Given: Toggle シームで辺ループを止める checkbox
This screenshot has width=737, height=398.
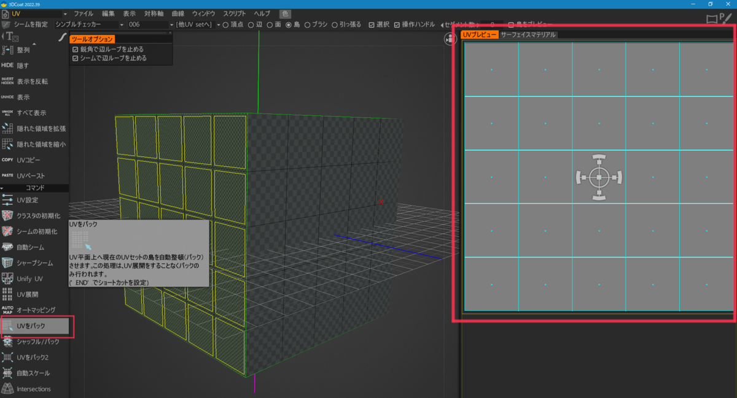Looking at the screenshot, I should pos(76,58).
